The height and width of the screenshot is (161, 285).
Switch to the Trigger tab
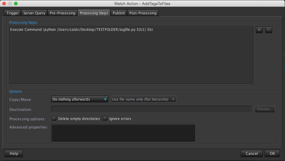13,13
